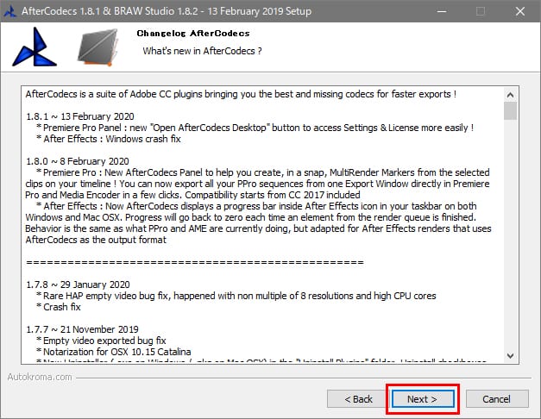Click the window title text
541x419 pixels.
click(x=167, y=11)
